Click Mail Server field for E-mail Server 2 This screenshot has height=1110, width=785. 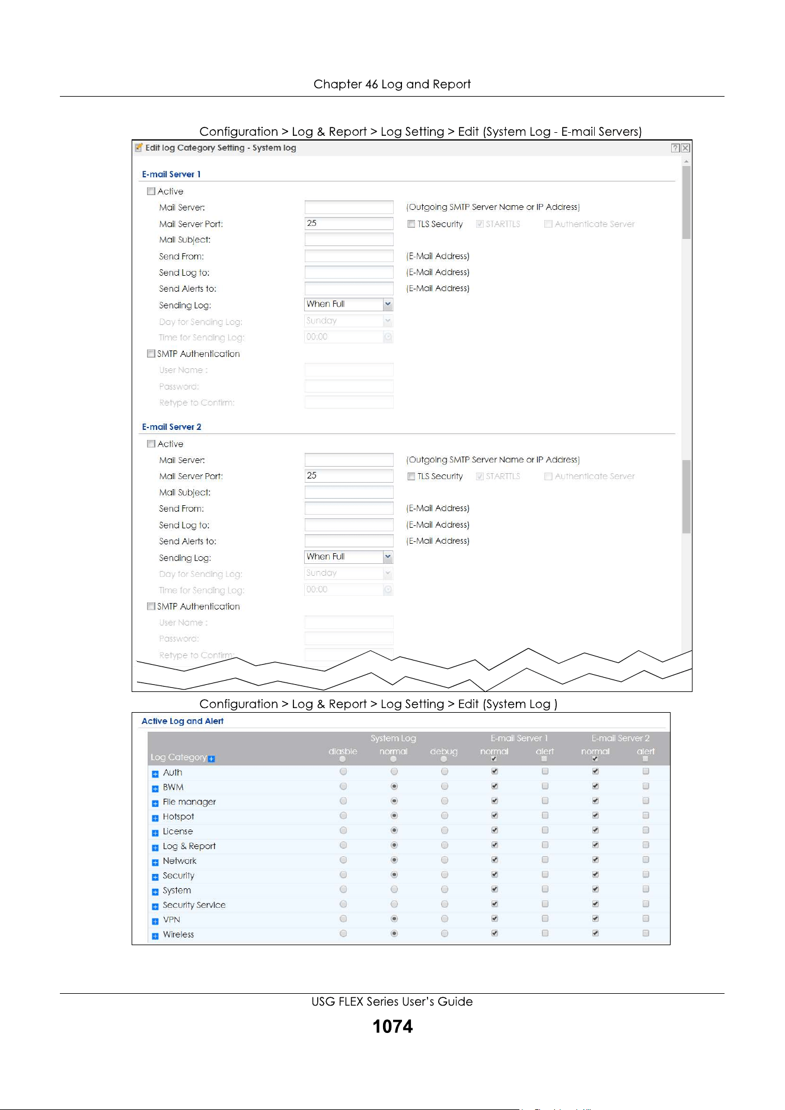[349, 460]
